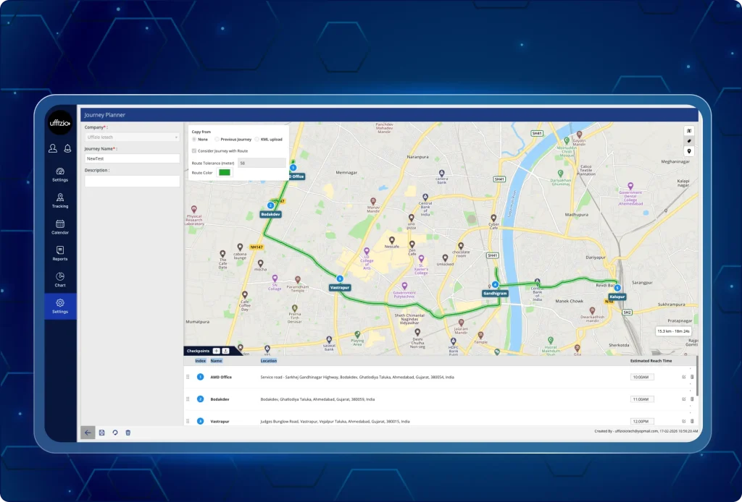Image resolution: width=742 pixels, height=502 pixels.
Task: Open the Reports section in the sidebar
Action: 60,255
